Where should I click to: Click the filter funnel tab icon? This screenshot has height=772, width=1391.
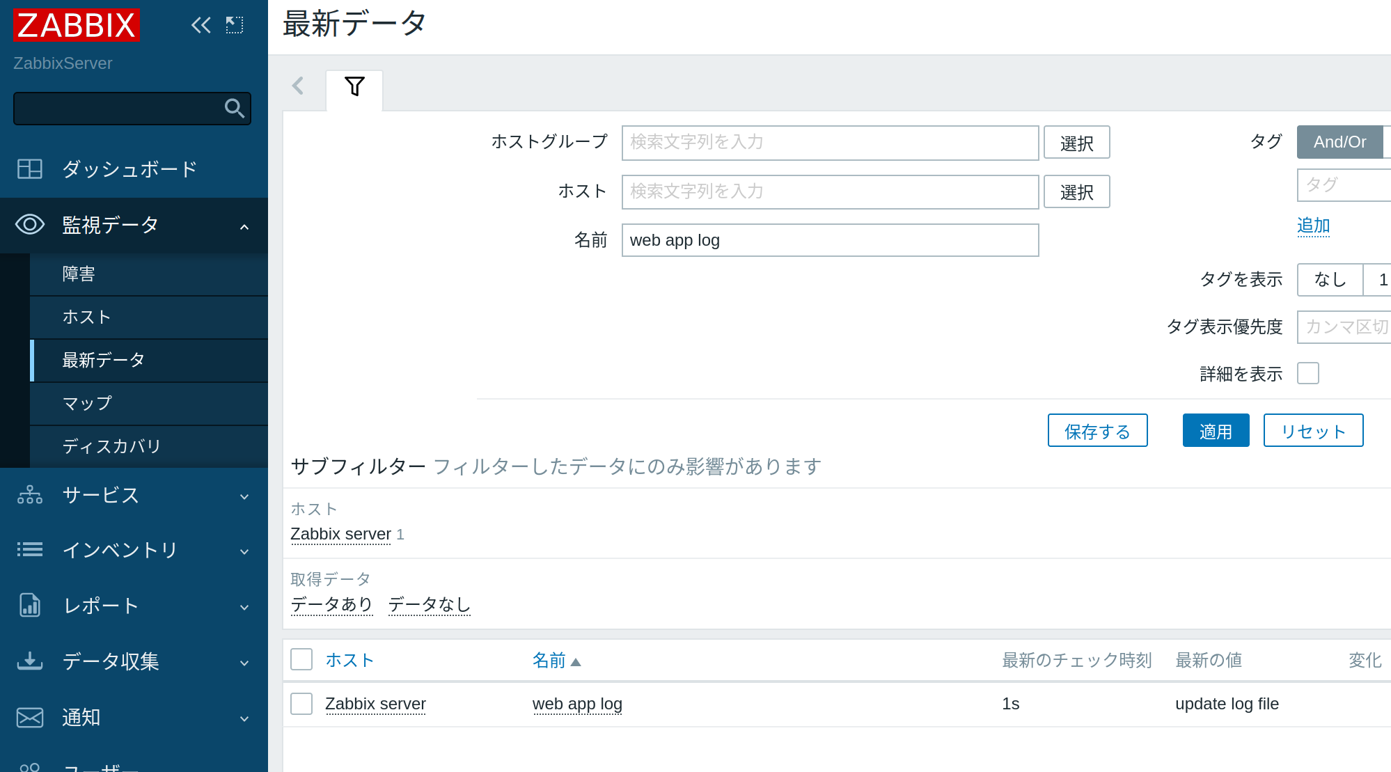354,87
